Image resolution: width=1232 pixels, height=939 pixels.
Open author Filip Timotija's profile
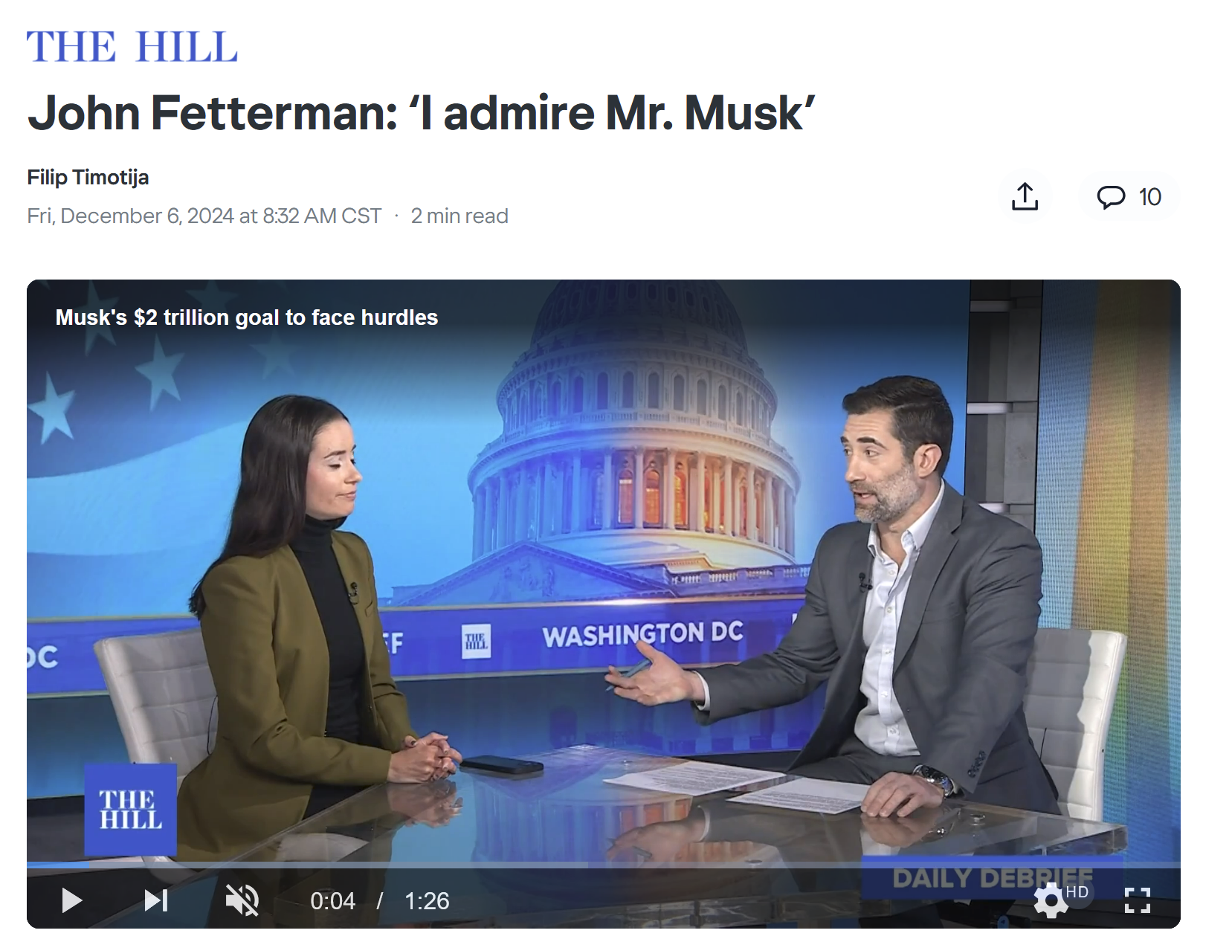(x=88, y=177)
